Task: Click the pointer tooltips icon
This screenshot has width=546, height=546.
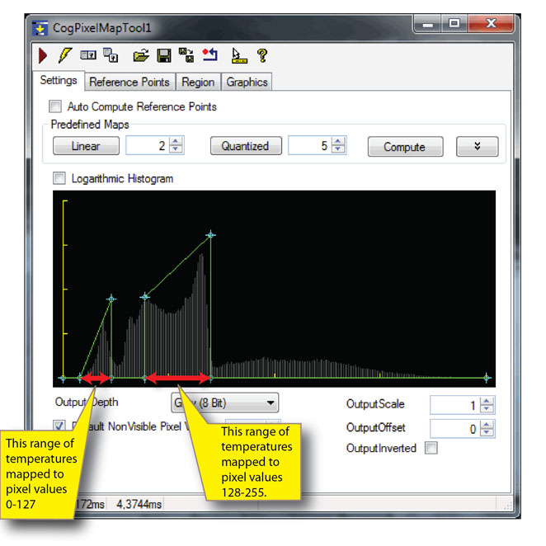Action: click(x=239, y=56)
